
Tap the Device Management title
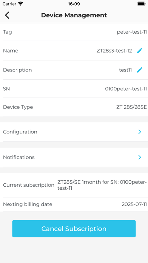point(74,15)
